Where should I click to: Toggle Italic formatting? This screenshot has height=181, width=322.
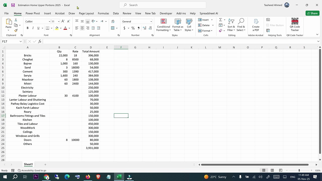click(x=33, y=28)
